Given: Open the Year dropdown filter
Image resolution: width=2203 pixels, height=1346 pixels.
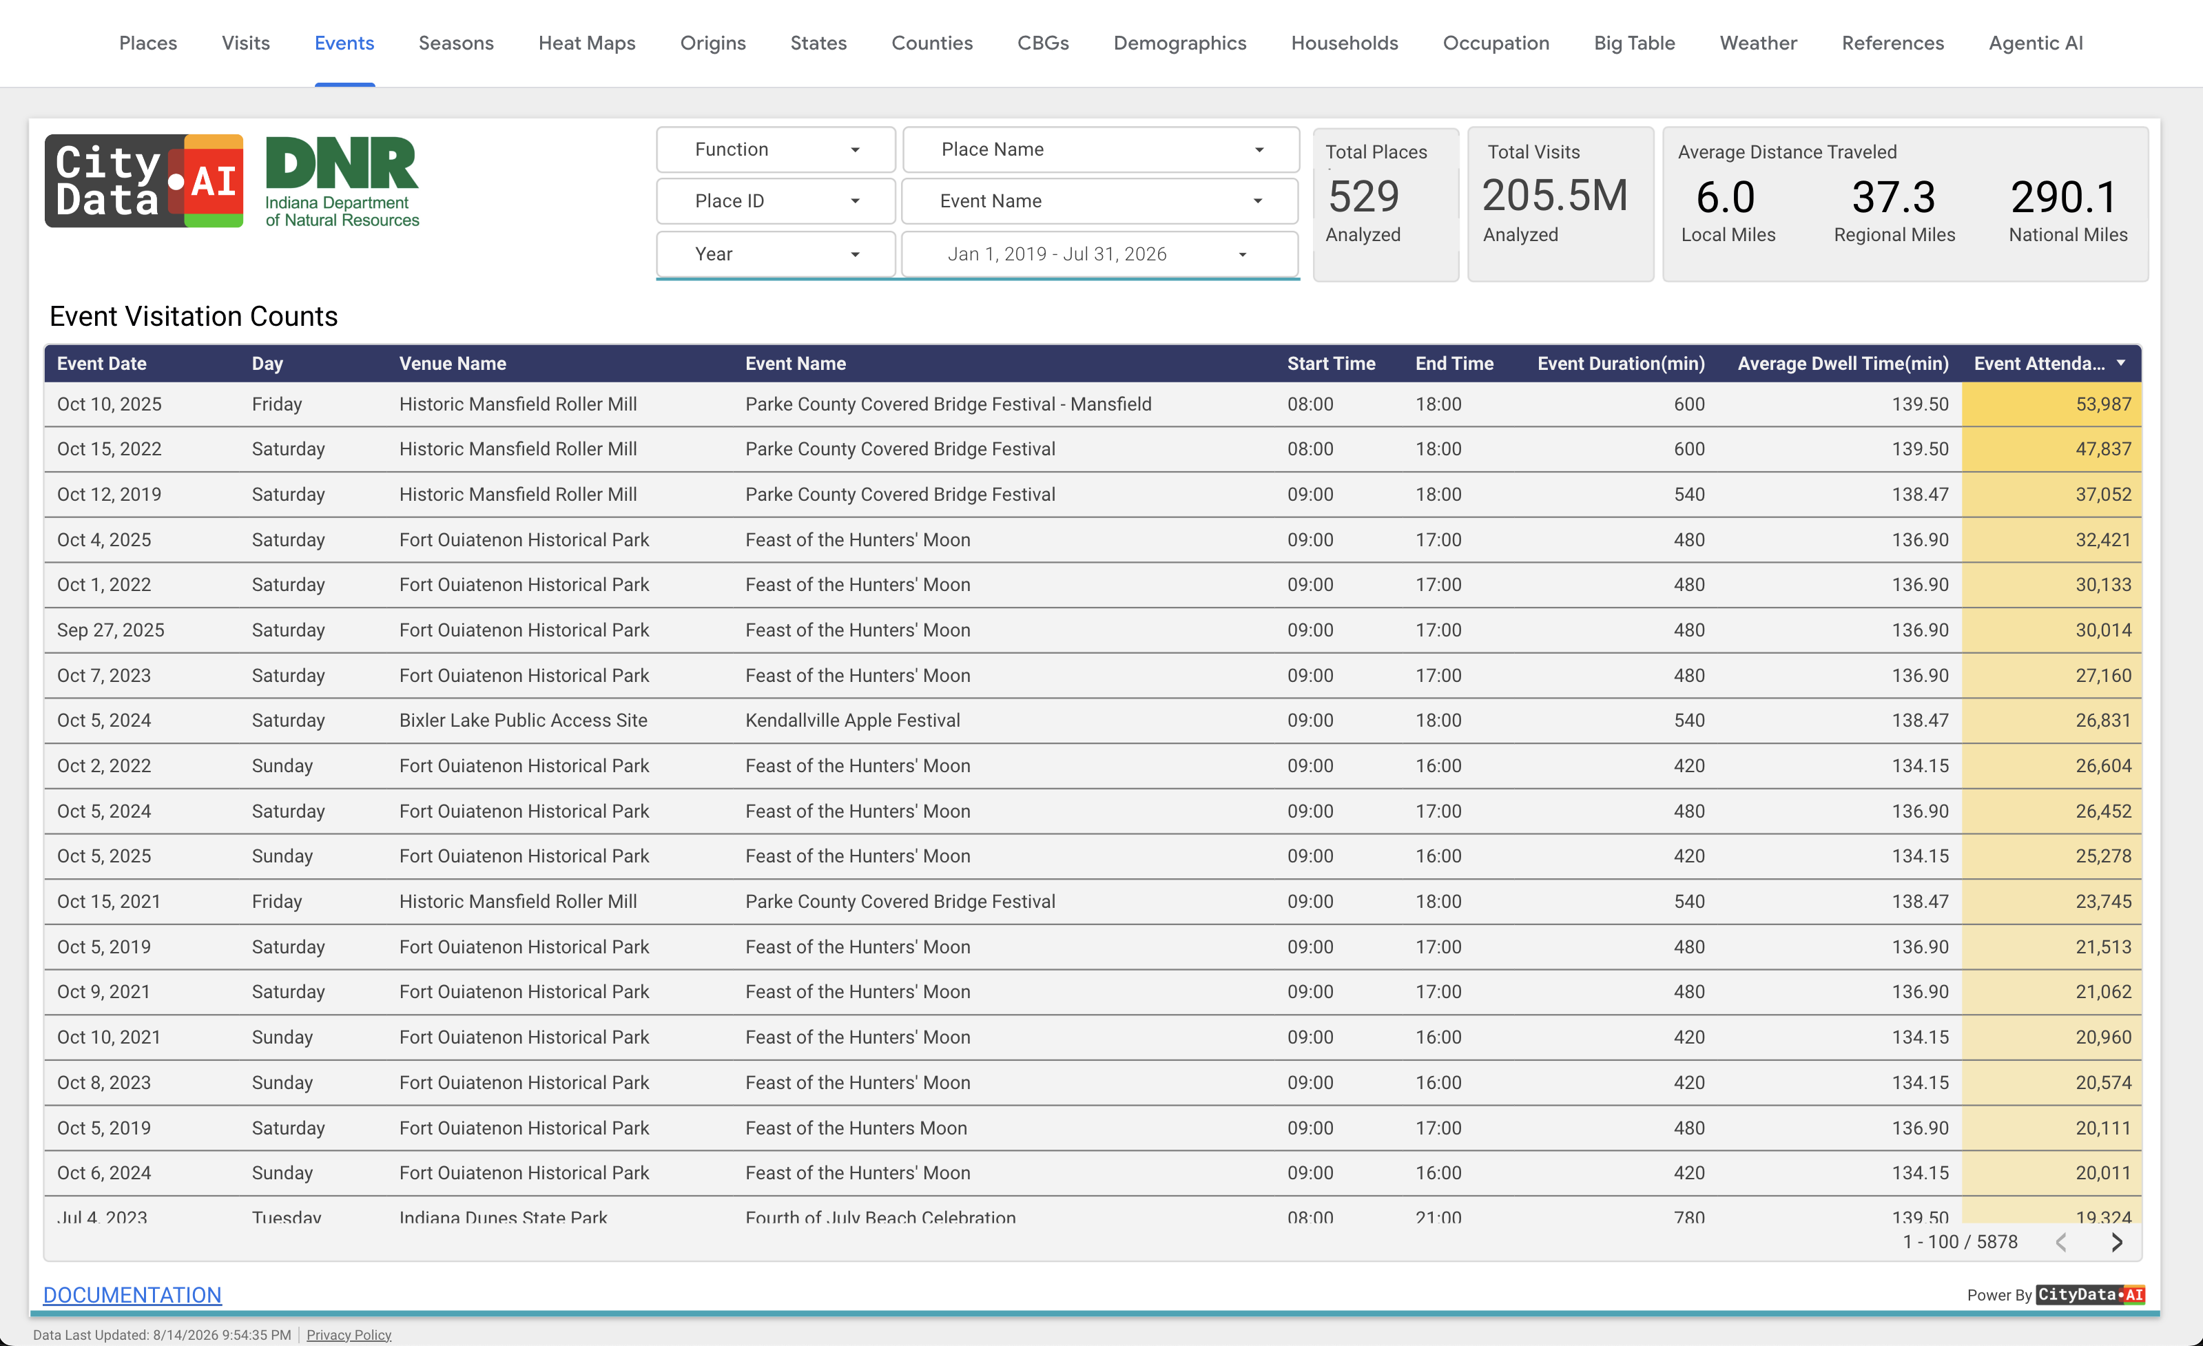Looking at the screenshot, I should pos(775,253).
